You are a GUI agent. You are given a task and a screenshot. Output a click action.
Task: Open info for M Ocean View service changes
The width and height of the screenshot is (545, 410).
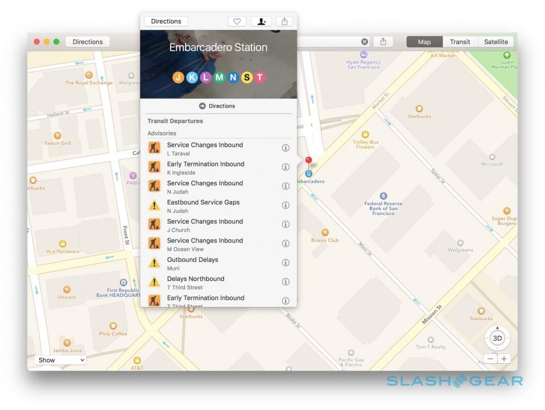[x=286, y=244]
